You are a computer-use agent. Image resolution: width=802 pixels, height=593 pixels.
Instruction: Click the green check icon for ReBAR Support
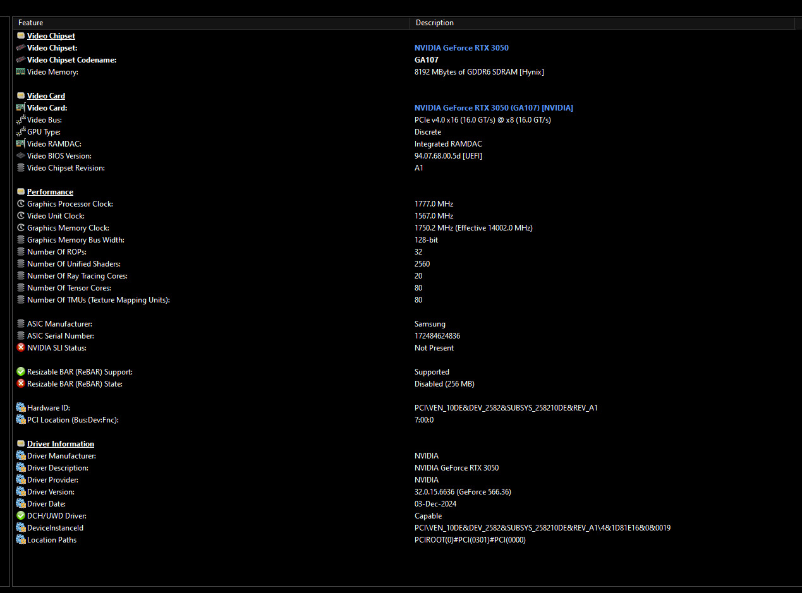pyautogui.click(x=21, y=372)
